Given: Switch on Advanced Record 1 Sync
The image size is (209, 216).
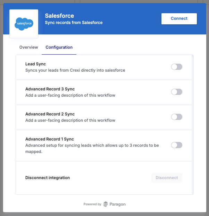Looking at the screenshot, I should click(x=176, y=145).
